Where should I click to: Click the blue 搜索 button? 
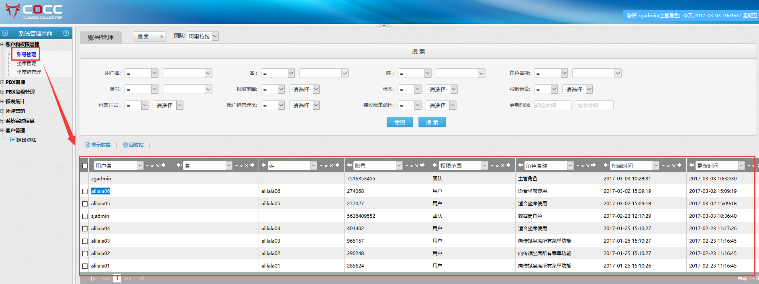(432, 123)
